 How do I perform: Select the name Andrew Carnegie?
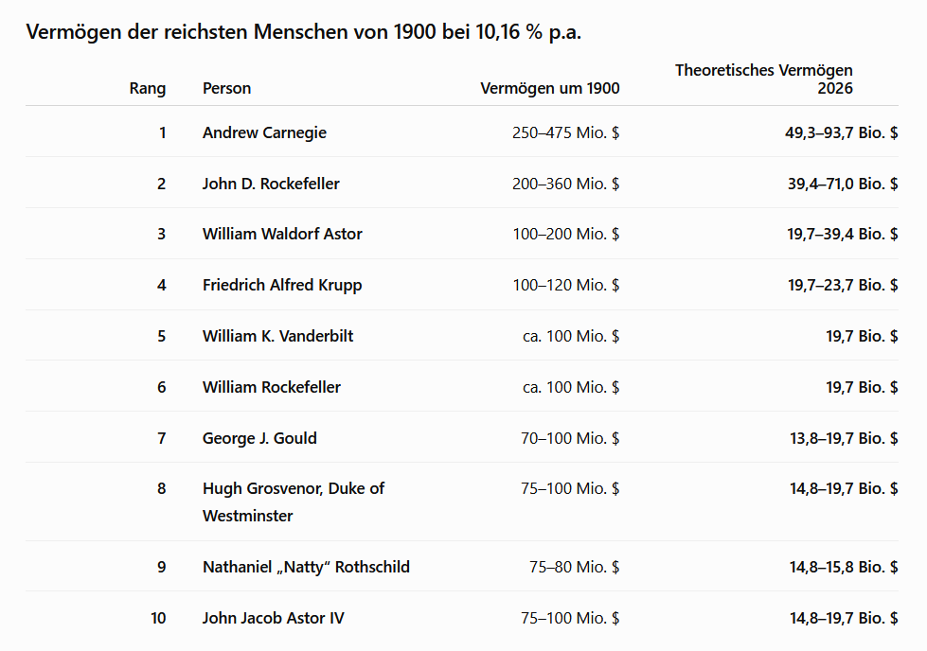click(264, 132)
